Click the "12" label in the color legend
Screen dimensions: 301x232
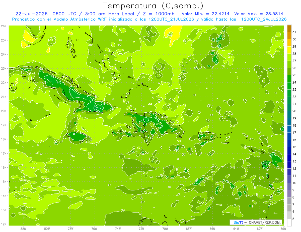(294, 168)
